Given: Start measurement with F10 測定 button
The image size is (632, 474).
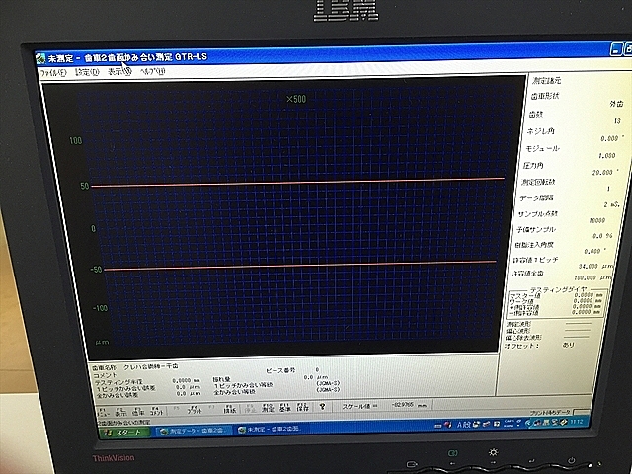Looking at the screenshot, I should [268, 408].
